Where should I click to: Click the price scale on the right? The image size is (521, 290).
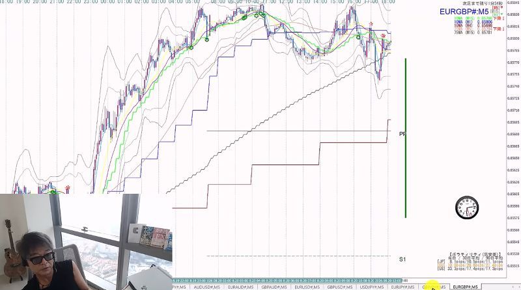click(x=514, y=139)
